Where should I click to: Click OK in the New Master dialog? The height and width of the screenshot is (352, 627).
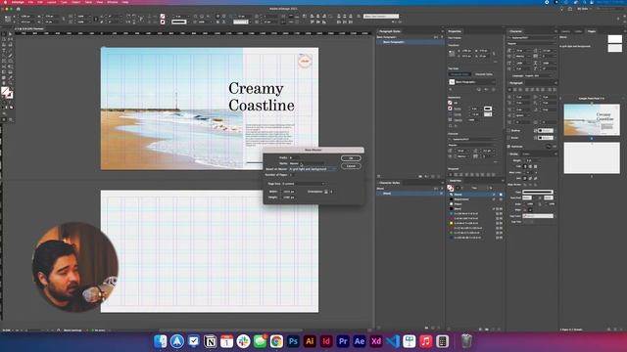[x=351, y=158]
